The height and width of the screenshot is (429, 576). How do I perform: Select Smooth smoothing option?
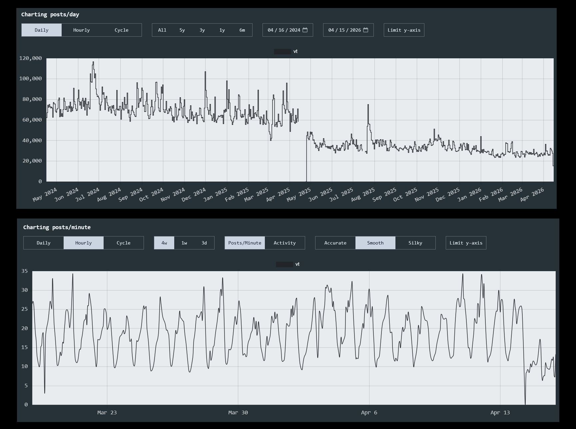coord(375,243)
